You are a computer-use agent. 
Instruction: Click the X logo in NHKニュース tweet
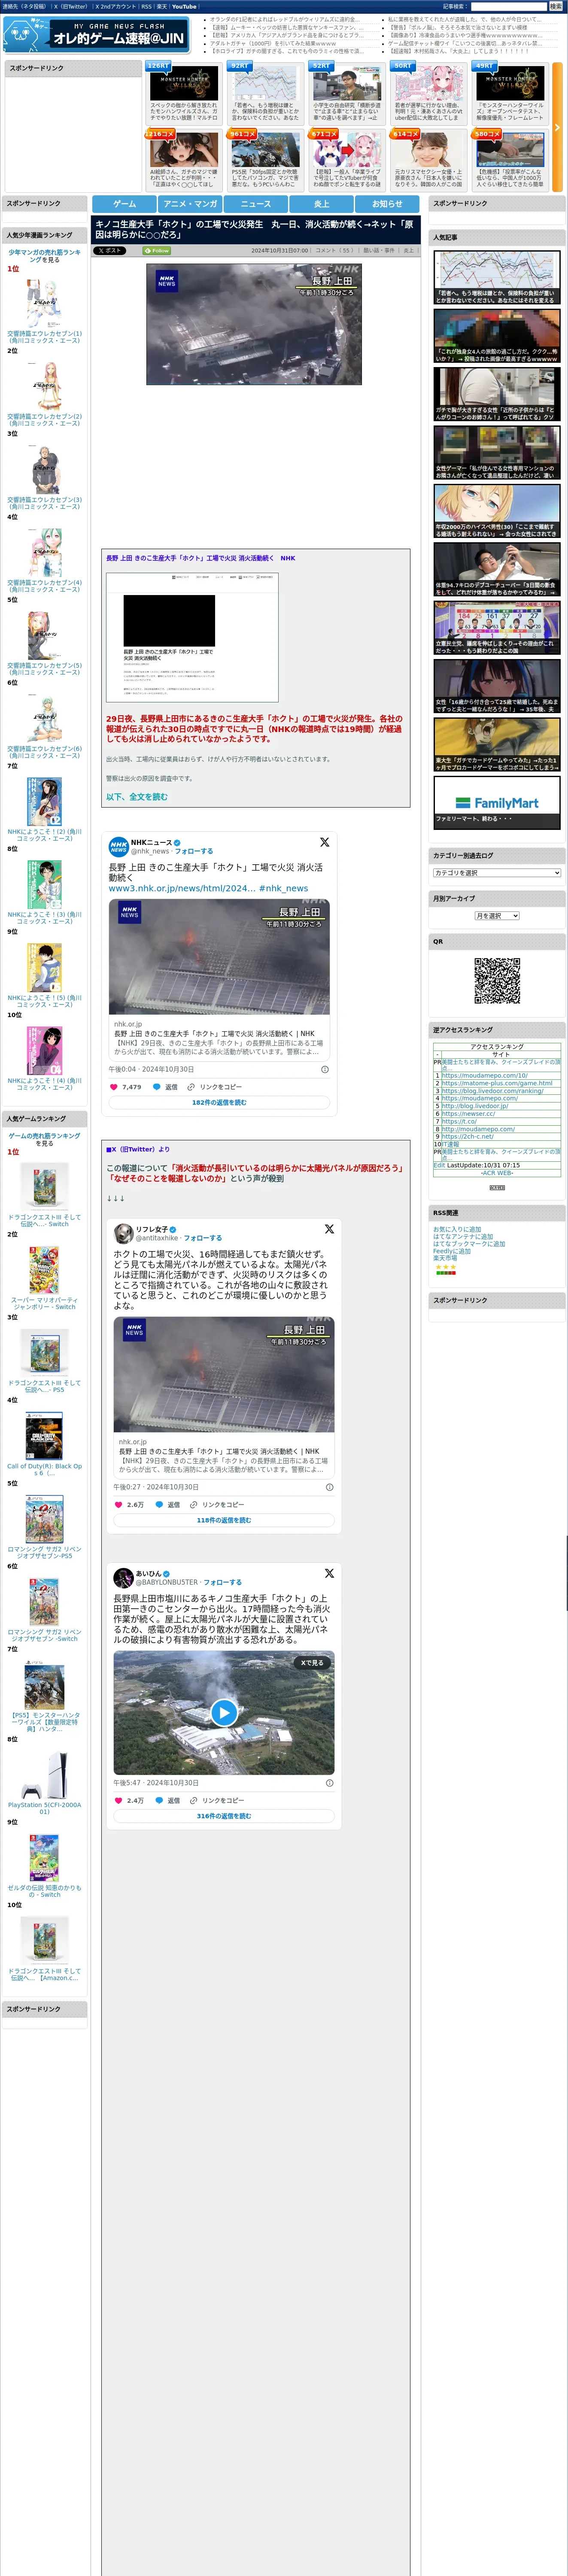pos(324,842)
